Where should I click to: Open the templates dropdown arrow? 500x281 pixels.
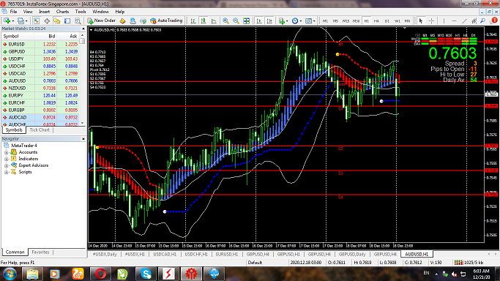point(314,21)
